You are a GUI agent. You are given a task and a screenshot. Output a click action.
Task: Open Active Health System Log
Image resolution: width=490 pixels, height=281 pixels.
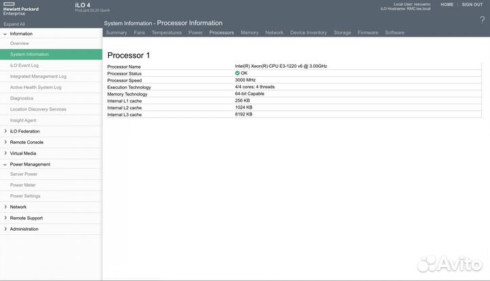pyautogui.click(x=35, y=88)
